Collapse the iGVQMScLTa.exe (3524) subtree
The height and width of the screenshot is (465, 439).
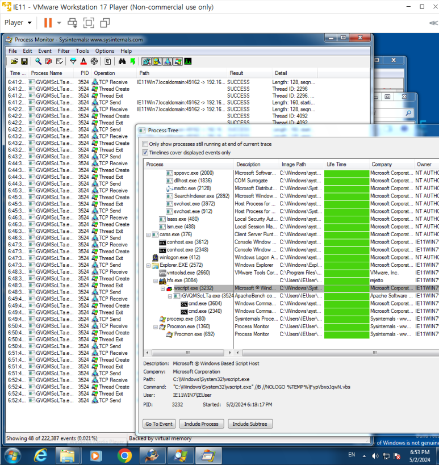[x=170, y=296]
